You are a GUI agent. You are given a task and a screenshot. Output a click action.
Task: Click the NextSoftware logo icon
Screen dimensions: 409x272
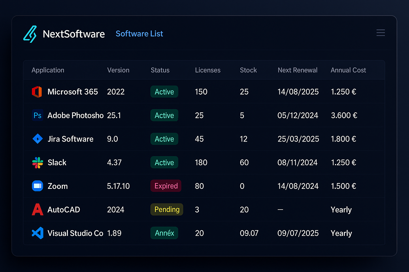point(30,34)
